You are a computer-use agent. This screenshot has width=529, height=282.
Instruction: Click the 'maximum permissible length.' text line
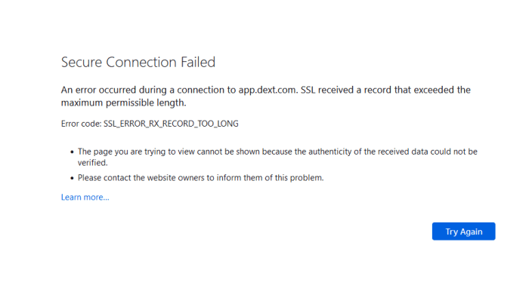tap(123, 103)
